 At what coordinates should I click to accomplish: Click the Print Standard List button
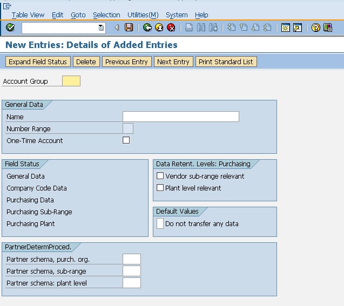226,62
